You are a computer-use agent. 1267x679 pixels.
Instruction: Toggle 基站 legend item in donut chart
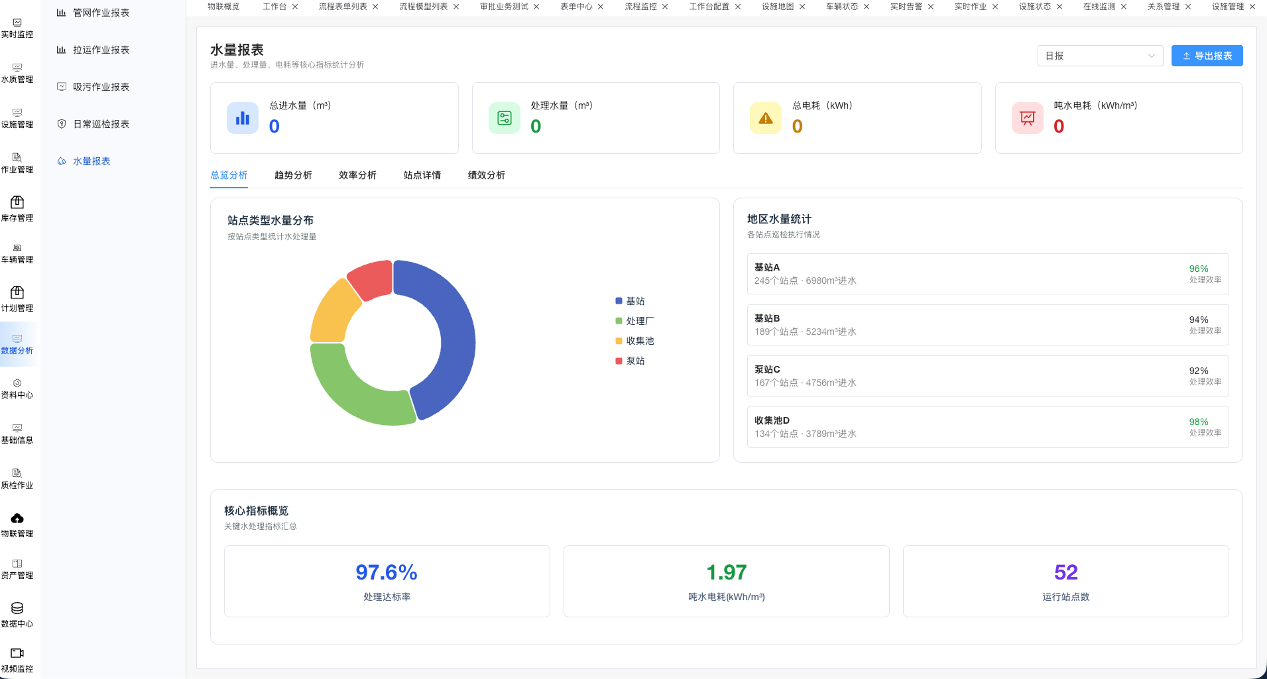tap(630, 301)
